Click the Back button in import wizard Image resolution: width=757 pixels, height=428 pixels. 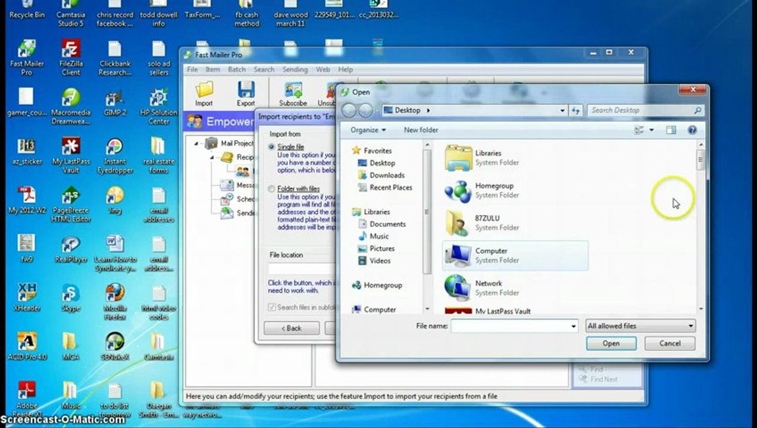(292, 328)
